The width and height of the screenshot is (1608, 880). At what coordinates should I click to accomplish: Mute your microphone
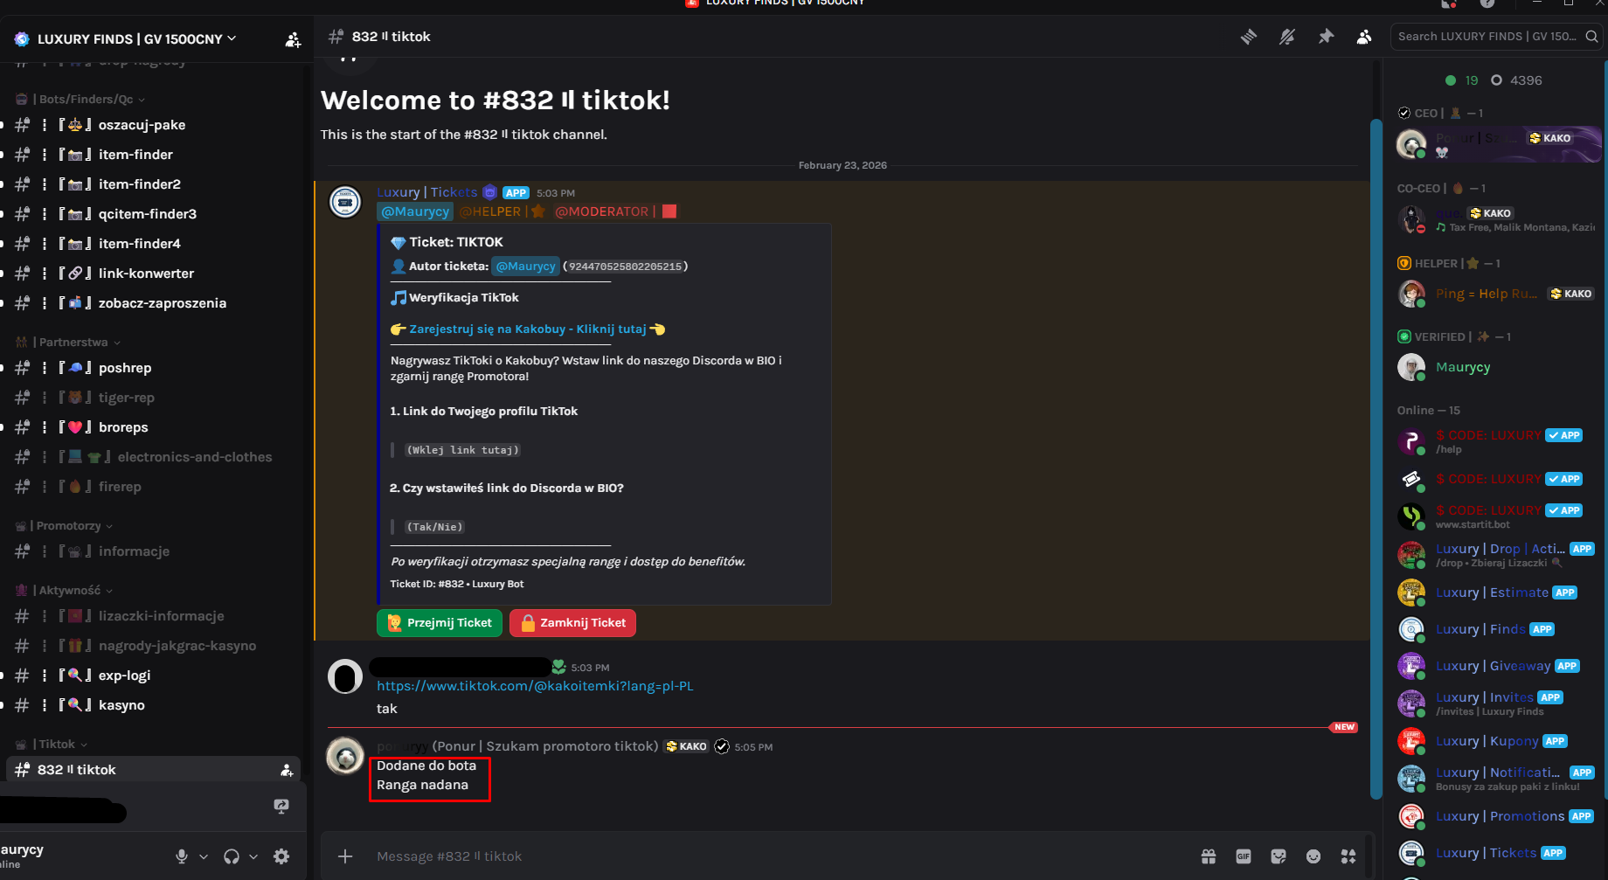tap(182, 856)
